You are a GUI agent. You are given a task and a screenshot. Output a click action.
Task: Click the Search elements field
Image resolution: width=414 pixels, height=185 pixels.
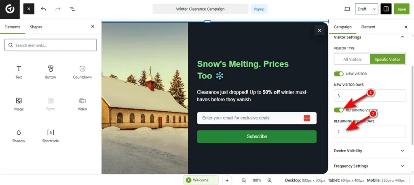click(x=51, y=45)
